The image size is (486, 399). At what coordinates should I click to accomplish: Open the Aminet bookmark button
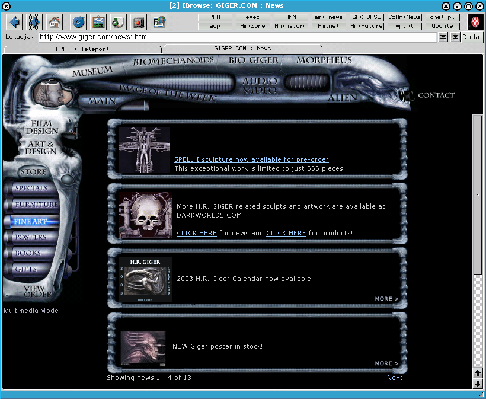[x=328, y=26]
